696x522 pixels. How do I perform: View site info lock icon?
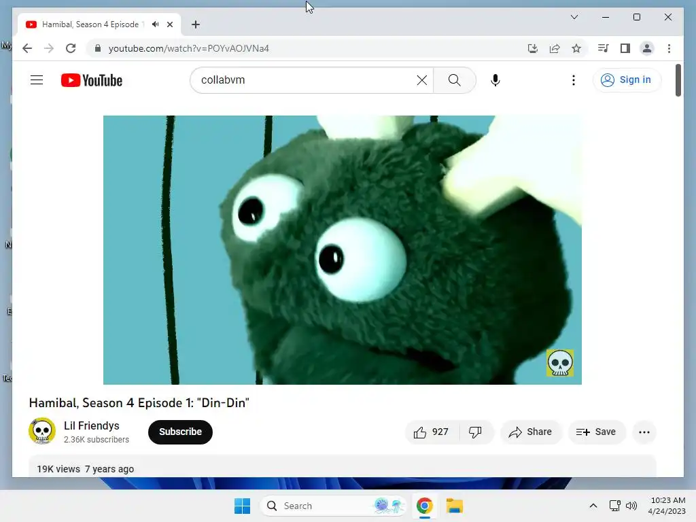(x=98, y=48)
